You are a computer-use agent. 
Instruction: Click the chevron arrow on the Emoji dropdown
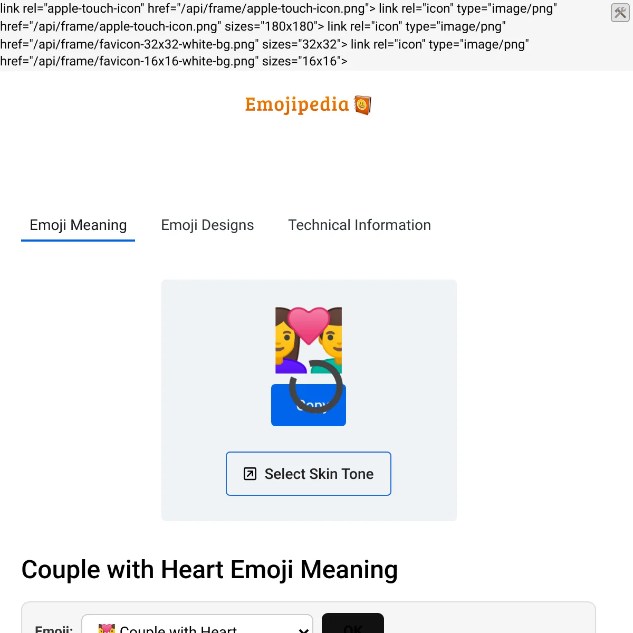(x=303, y=630)
